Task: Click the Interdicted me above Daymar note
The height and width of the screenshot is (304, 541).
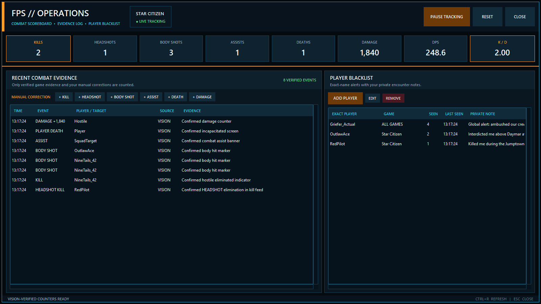Action: pyautogui.click(x=496, y=134)
